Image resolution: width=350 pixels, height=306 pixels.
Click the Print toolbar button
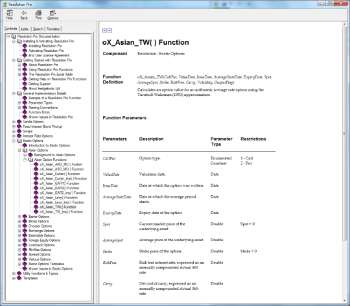pos(38,15)
